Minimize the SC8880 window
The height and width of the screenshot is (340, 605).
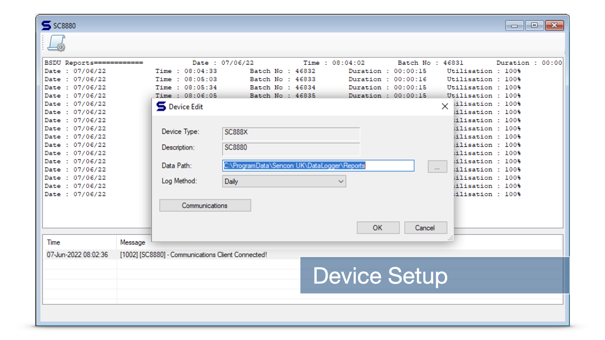(x=514, y=25)
